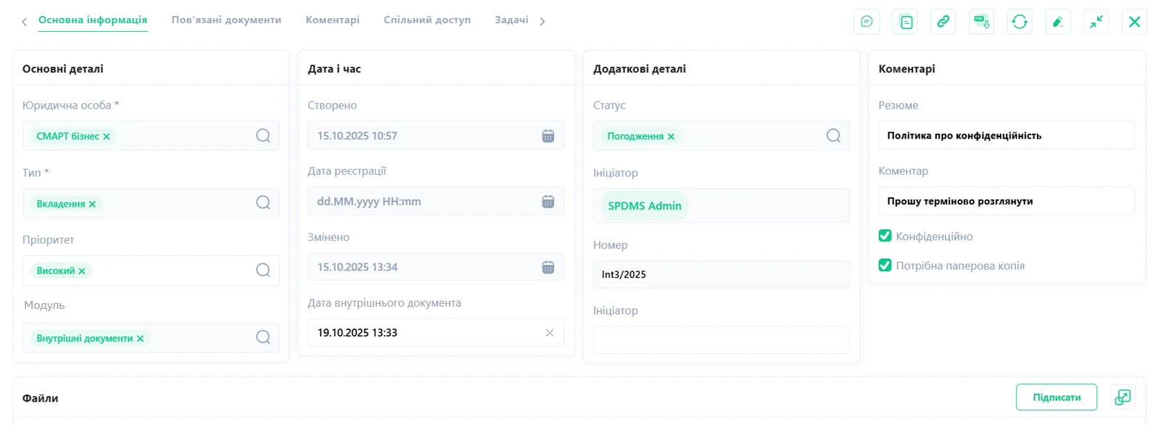Open Спільний доступ tab
The image size is (1153, 425).
(427, 20)
